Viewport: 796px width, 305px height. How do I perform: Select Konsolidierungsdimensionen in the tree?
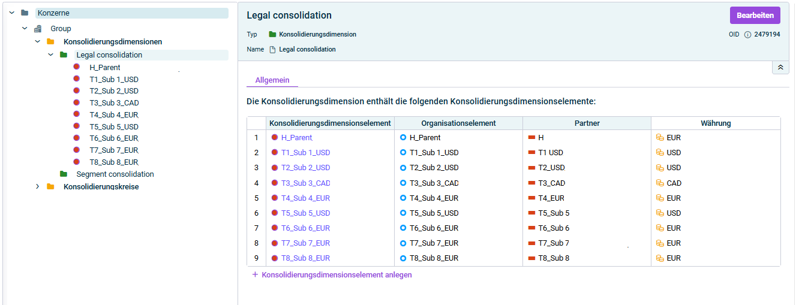[x=113, y=42]
